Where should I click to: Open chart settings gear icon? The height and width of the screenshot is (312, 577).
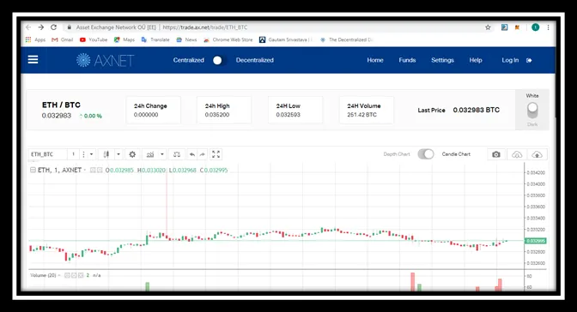point(132,154)
